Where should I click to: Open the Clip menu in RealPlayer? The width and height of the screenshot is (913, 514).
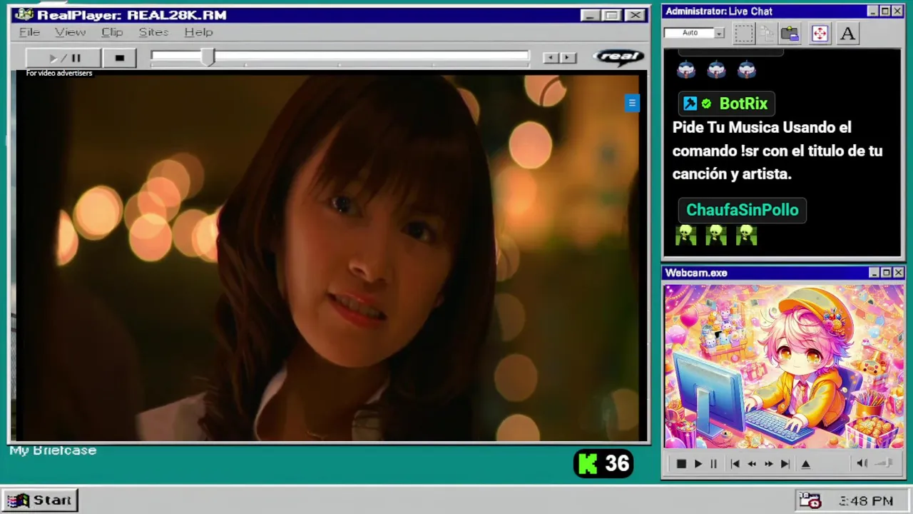[x=112, y=32]
